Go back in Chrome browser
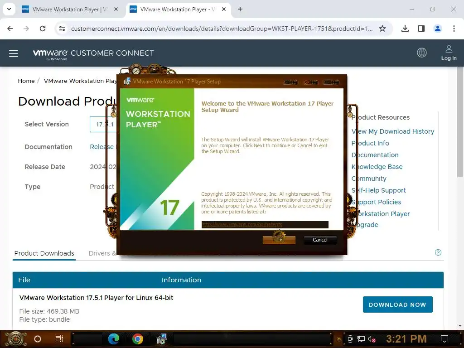The height and width of the screenshot is (348, 464). [x=10, y=29]
